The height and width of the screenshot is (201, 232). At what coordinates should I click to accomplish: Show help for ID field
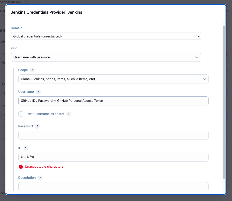(26, 148)
